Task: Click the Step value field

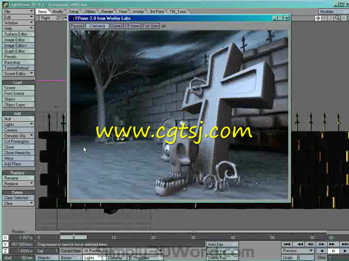Action: point(339,258)
